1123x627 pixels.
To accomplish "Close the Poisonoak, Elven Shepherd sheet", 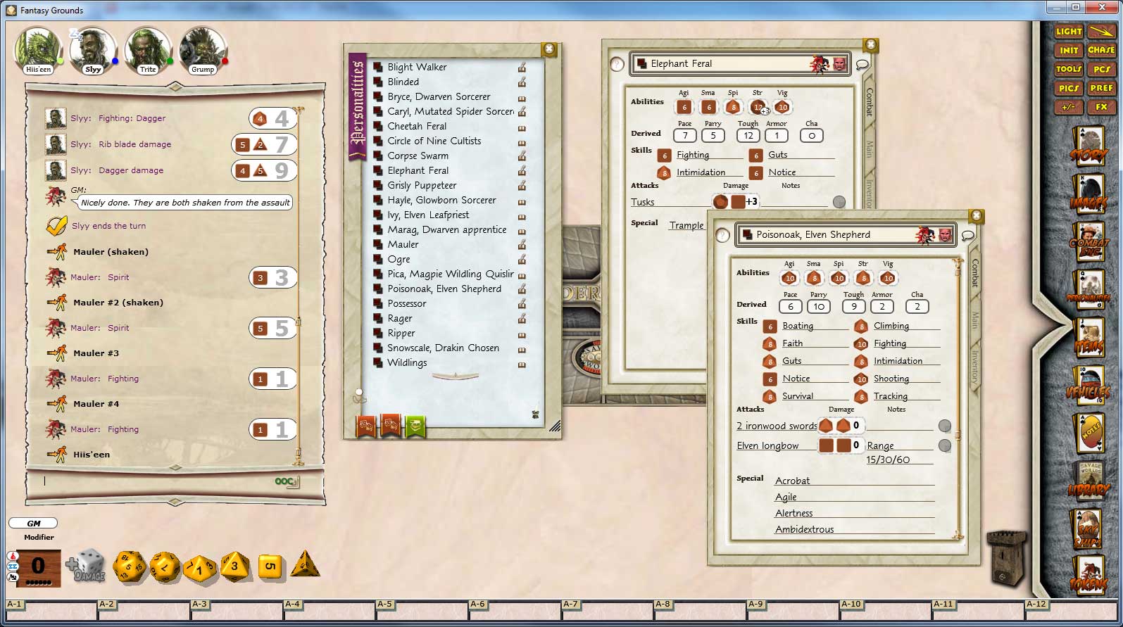I will pos(976,215).
